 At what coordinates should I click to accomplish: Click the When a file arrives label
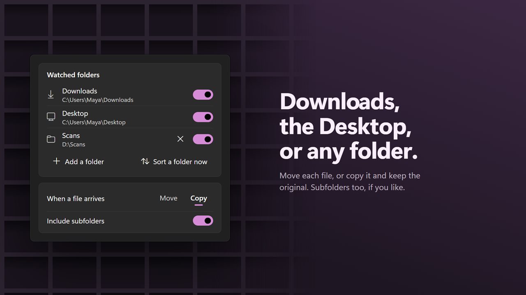(76, 199)
